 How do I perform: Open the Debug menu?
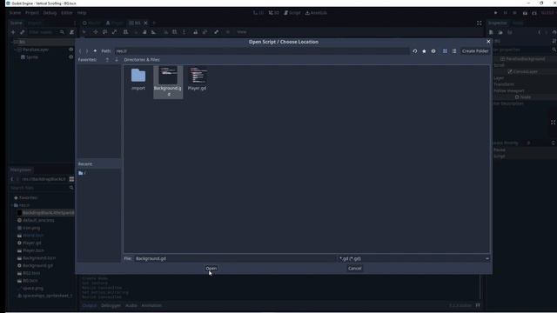click(50, 13)
